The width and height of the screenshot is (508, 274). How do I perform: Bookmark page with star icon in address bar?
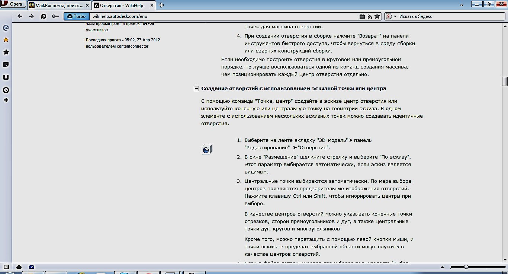point(377,16)
